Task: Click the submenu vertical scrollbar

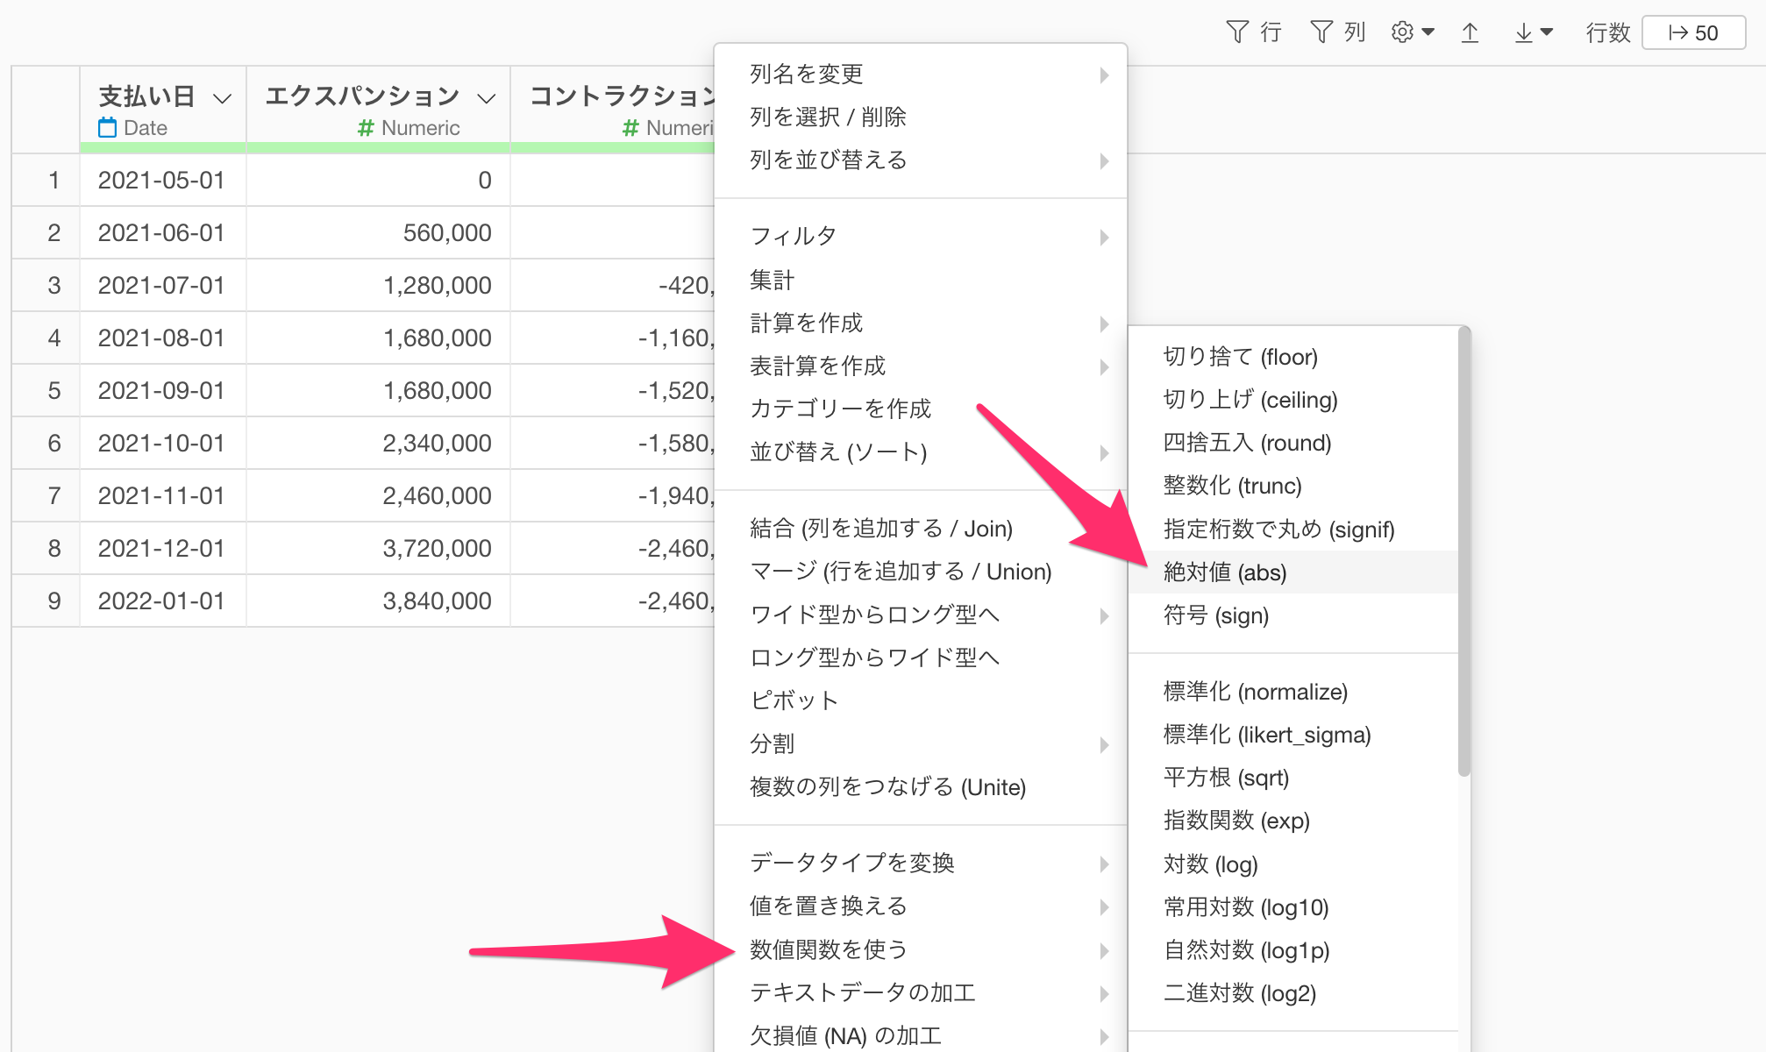Action: tap(1463, 552)
